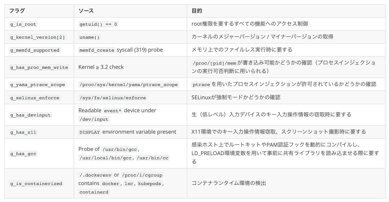Select the /sys/fs/selinux/enforce path

tap(113, 98)
